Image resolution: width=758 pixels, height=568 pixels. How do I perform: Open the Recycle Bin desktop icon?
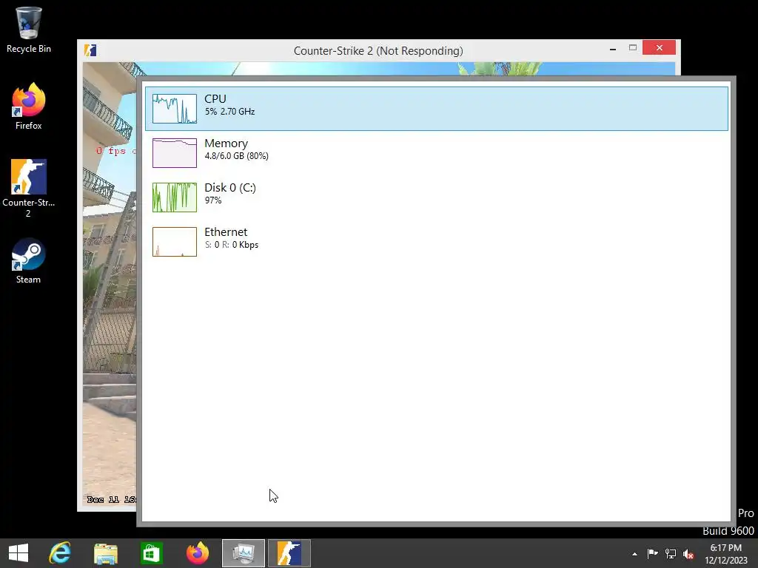click(x=29, y=30)
